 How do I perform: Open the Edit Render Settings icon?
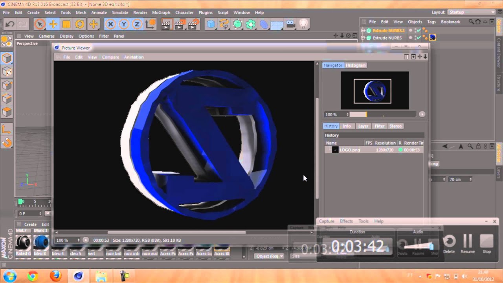pos(193,24)
